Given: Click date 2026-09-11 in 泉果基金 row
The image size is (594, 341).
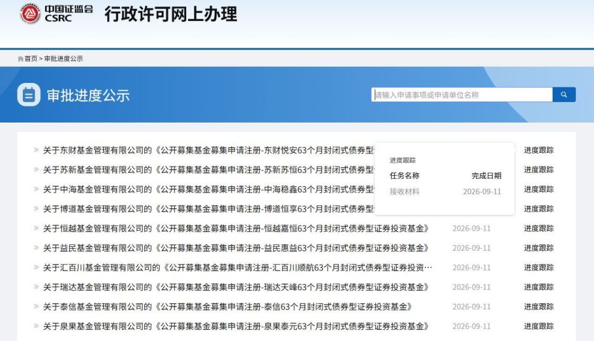Looking at the screenshot, I should (471, 326).
